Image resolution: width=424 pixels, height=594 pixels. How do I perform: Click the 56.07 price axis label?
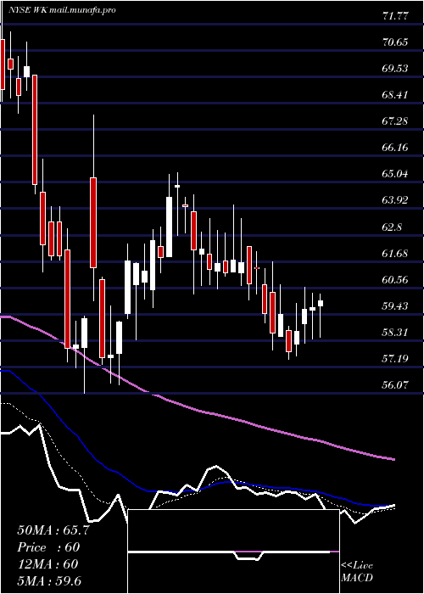[x=395, y=385]
